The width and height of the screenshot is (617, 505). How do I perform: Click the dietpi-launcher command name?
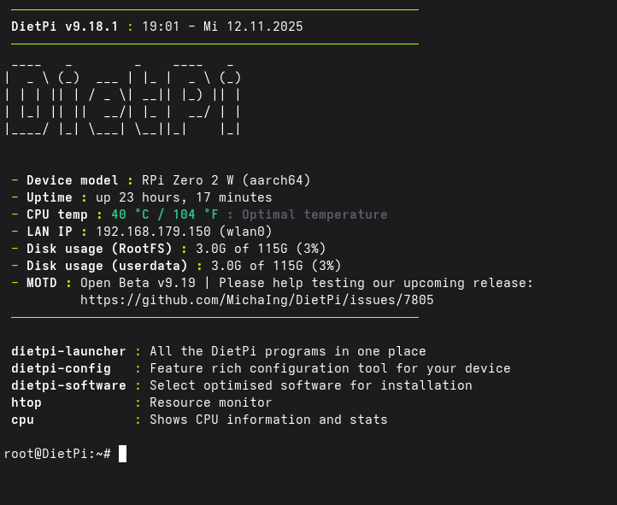68,351
